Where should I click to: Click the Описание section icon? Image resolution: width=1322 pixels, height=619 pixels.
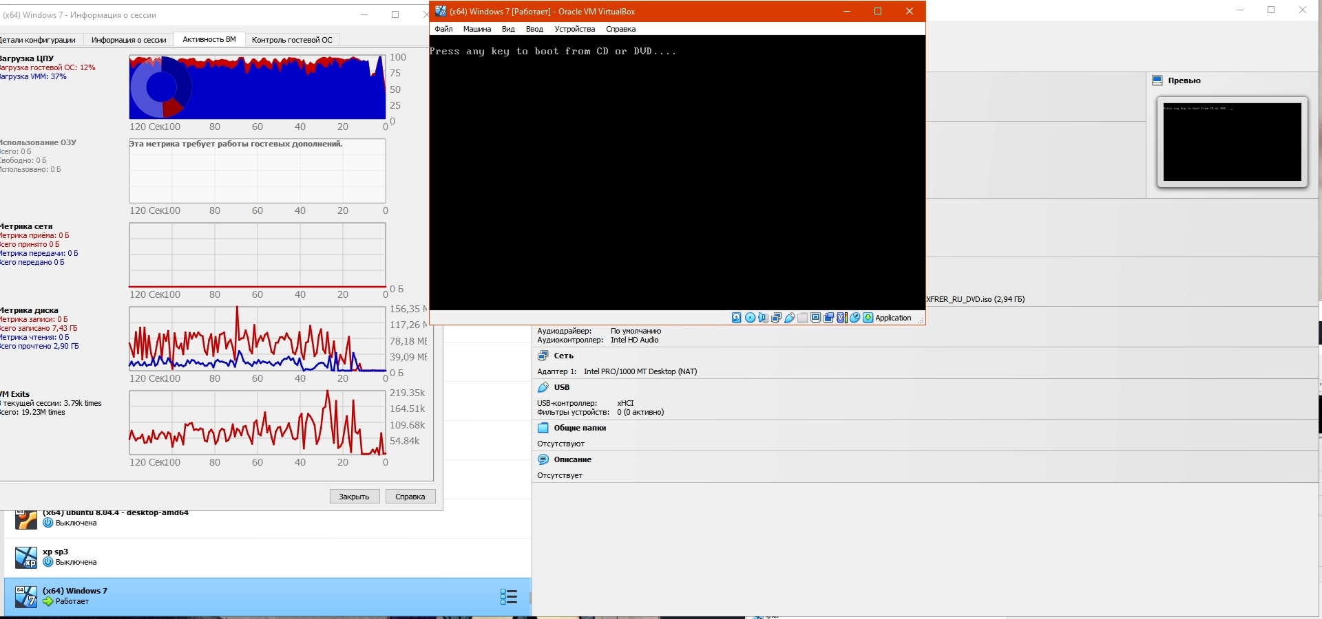point(543,459)
